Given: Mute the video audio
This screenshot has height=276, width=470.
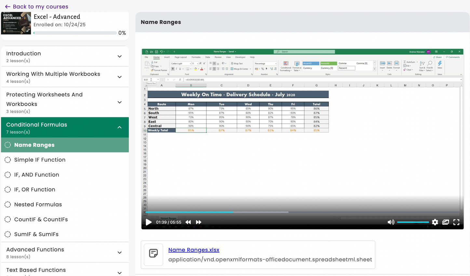Looking at the screenshot, I should coord(391,222).
